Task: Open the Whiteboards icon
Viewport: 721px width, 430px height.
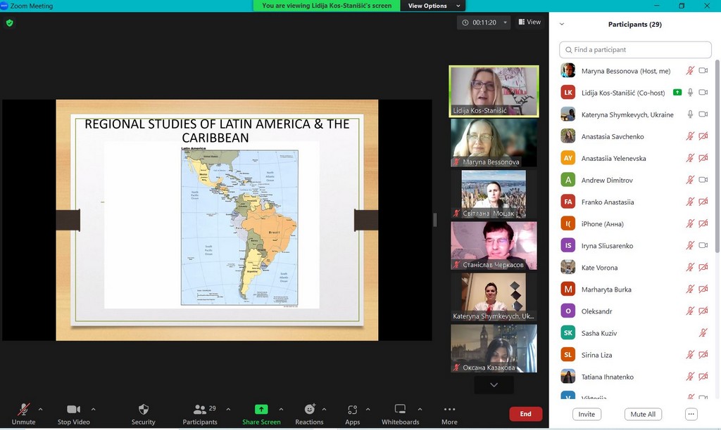Action: tap(400, 409)
